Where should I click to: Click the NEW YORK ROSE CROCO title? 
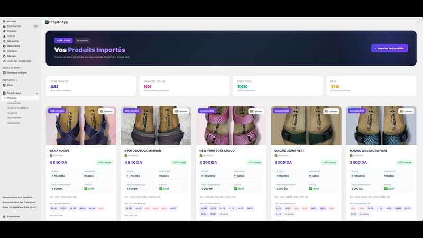pyautogui.click(x=217, y=151)
